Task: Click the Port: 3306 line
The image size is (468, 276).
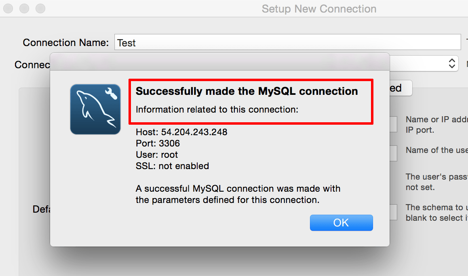Action: pos(158,143)
